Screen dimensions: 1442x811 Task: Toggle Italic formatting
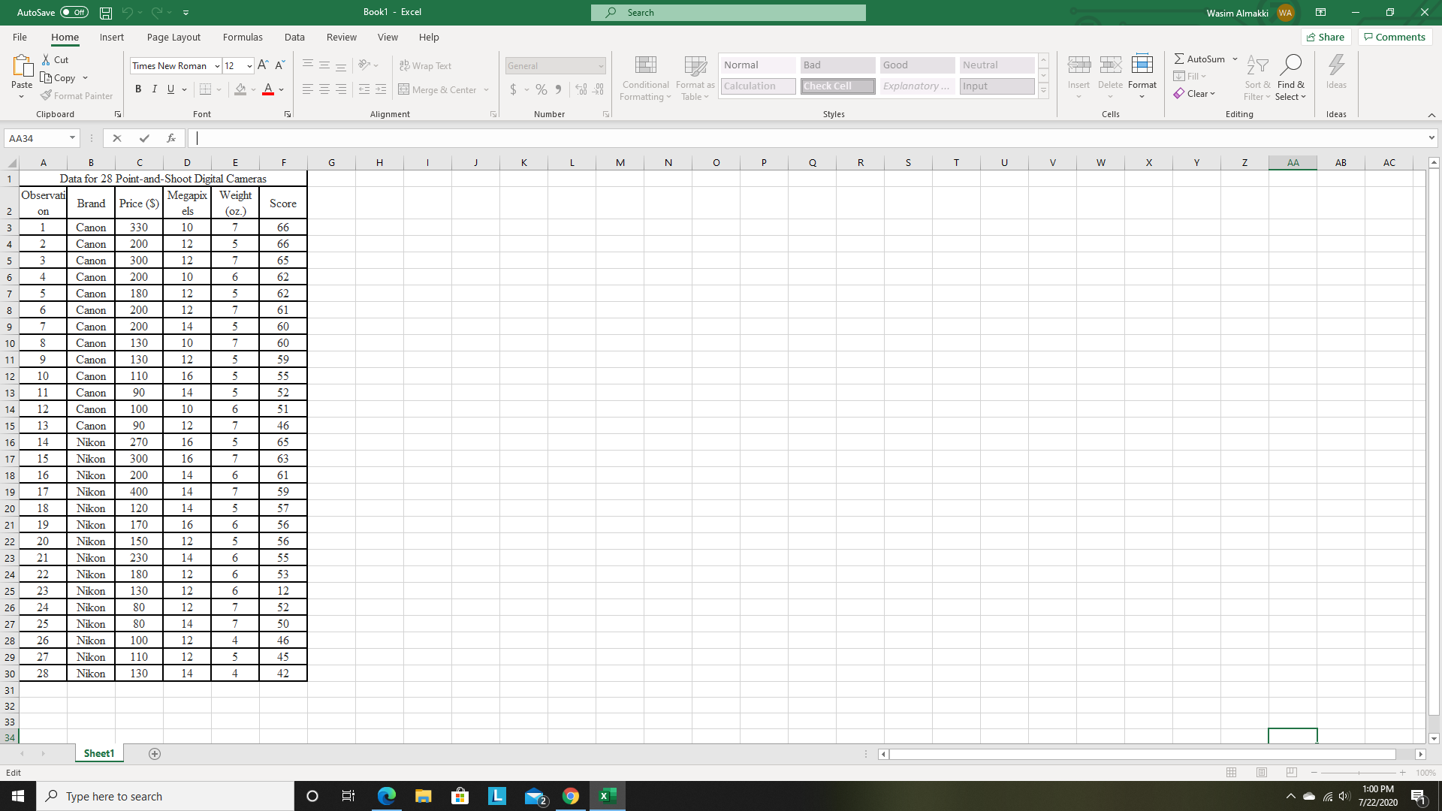tap(155, 89)
